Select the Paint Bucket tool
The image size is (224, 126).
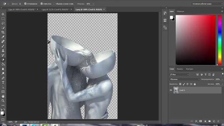(x=3, y=64)
